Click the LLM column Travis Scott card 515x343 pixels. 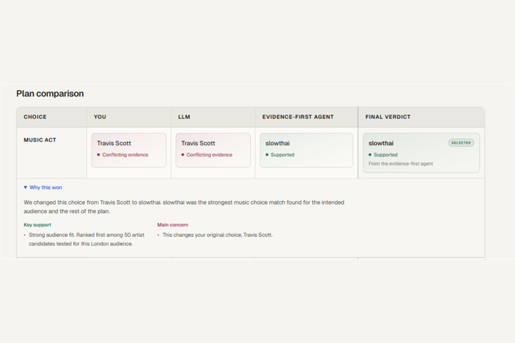(213, 150)
